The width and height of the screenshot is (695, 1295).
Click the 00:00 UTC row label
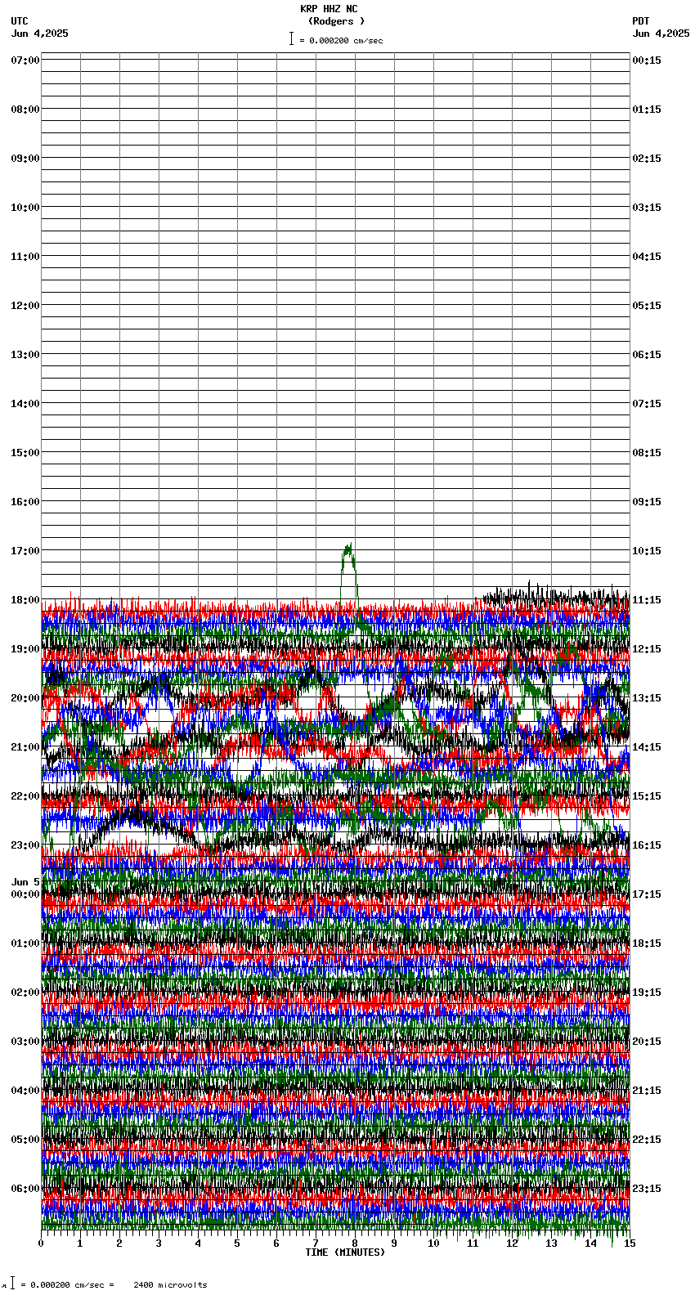pyautogui.click(x=25, y=894)
